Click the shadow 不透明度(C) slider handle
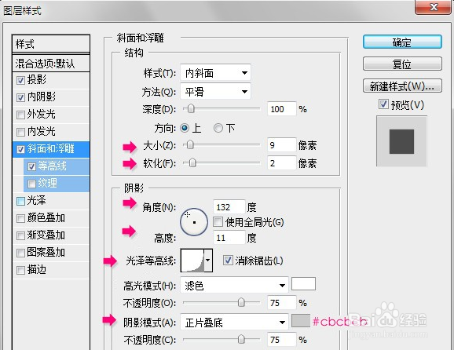The image size is (454, 350). (241, 340)
